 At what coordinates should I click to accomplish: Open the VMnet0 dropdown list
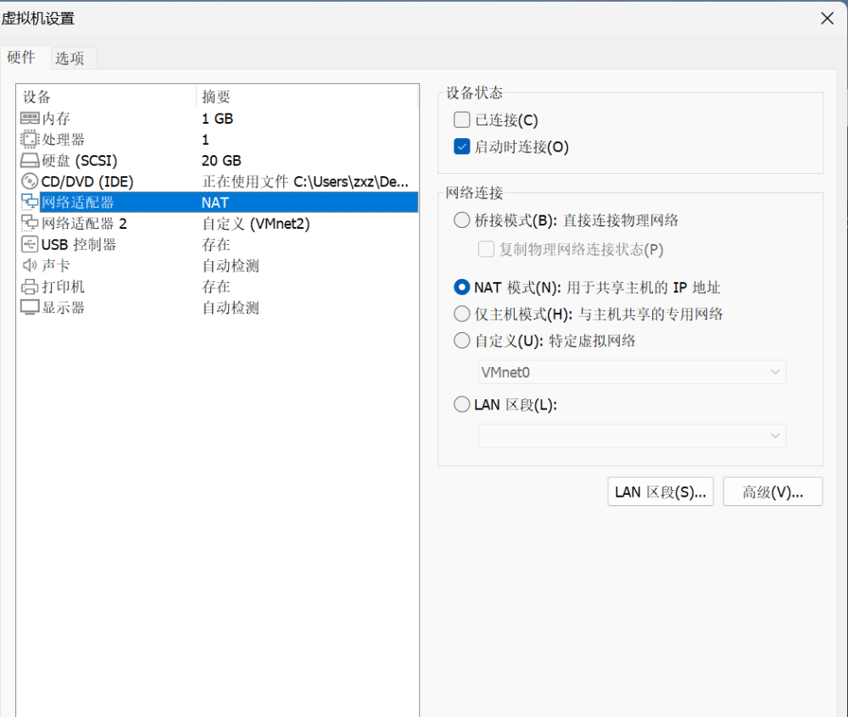point(632,372)
